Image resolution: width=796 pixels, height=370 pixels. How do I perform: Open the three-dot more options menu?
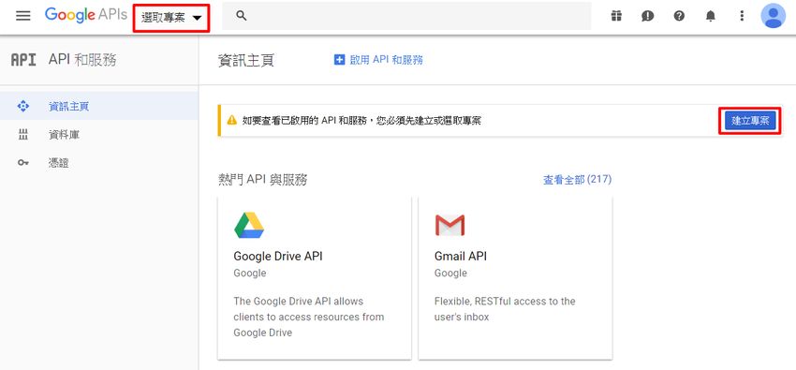click(742, 16)
